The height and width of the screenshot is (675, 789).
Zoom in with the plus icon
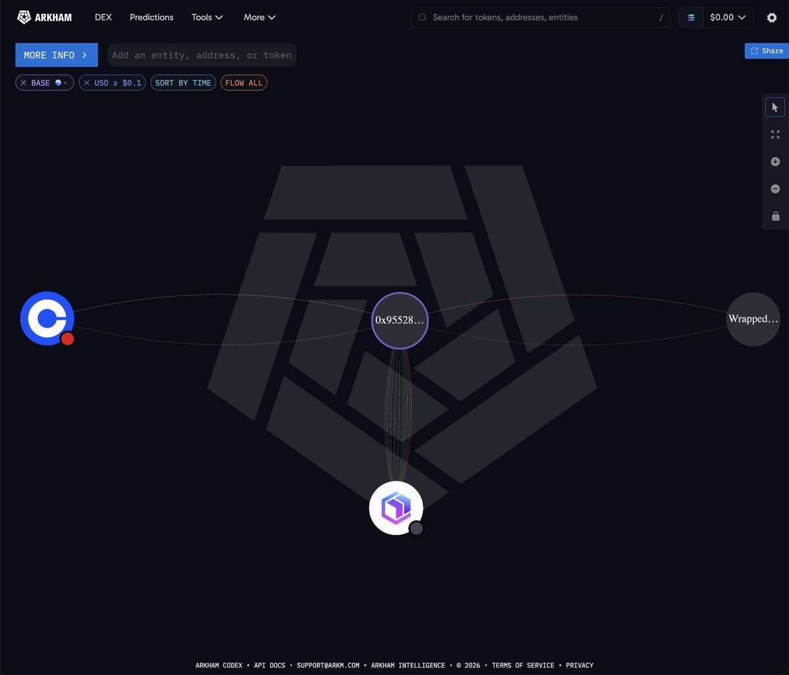[775, 162]
